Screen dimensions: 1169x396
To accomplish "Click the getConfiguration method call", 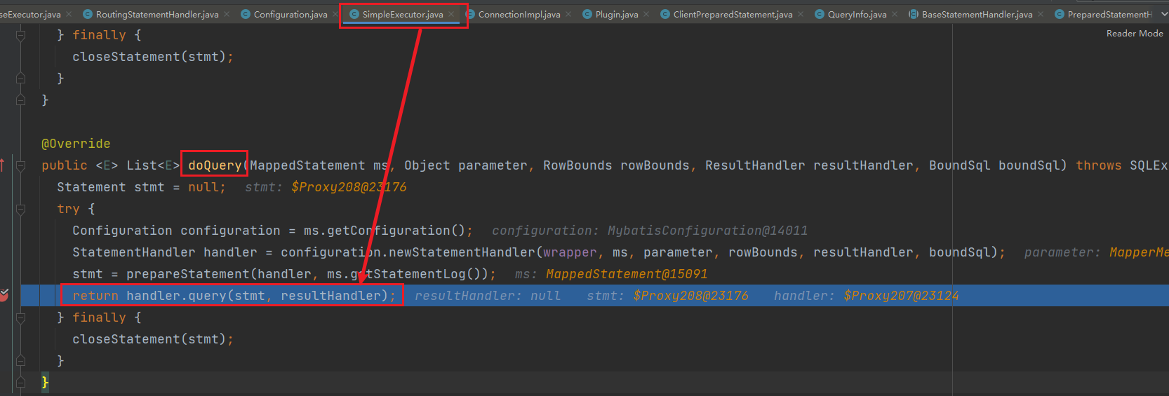I will tap(385, 231).
